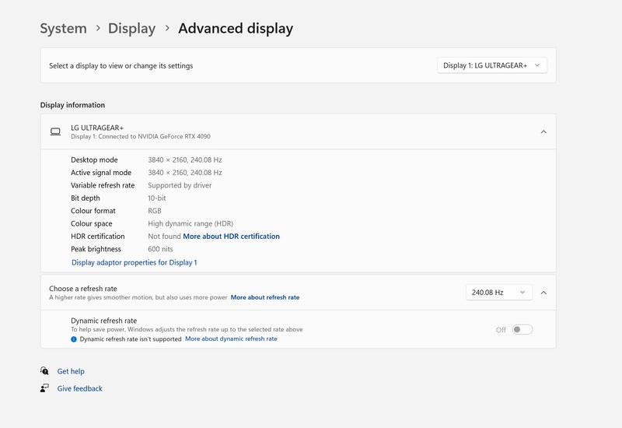Collapse the Choose a refresh rate section
Screen dimensions: 622x428
click(543, 293)
